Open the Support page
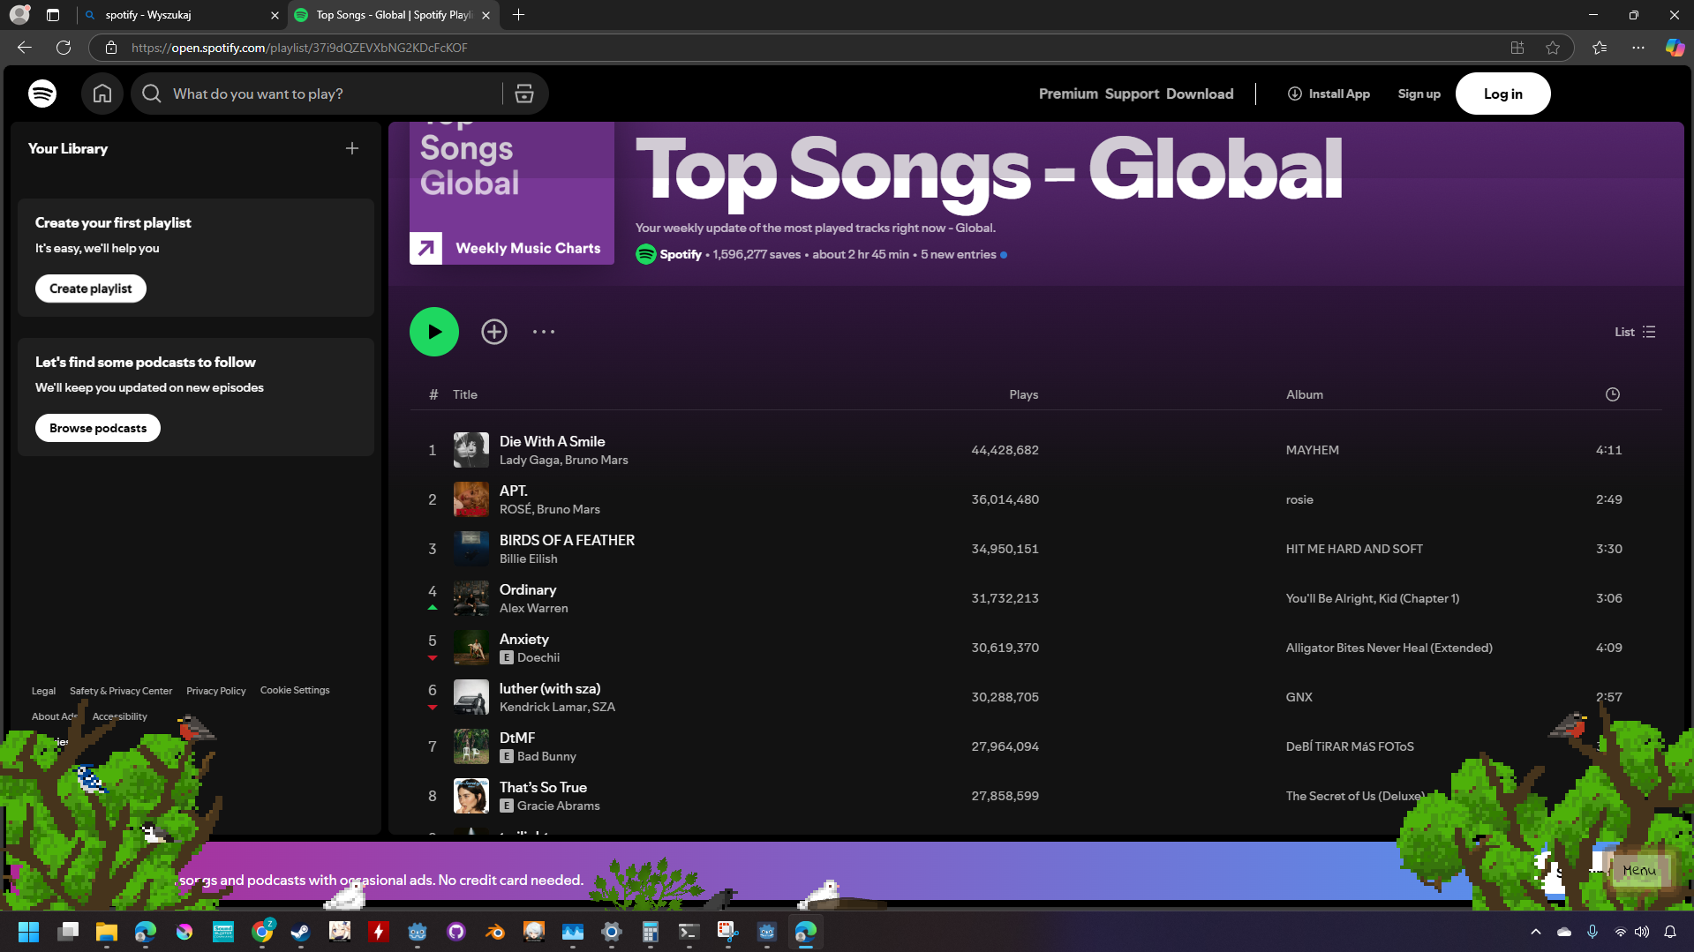Screen dimensions: 1694x952 coord(1132,94)
